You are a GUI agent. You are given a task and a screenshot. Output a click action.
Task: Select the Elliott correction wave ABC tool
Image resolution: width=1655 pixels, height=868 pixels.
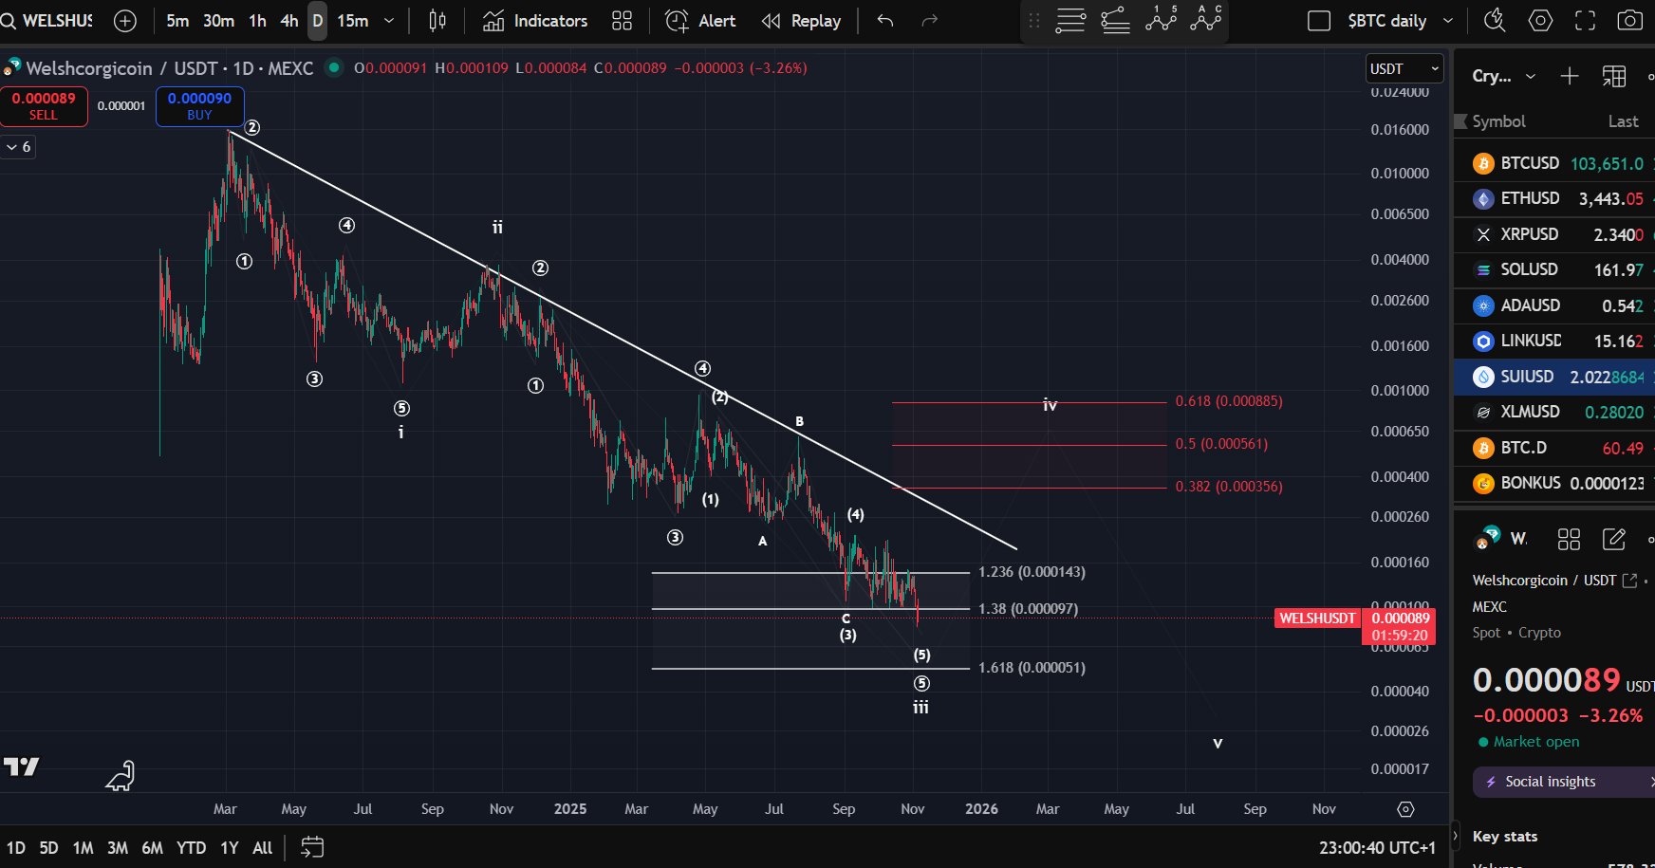[x=1205, y=20]
